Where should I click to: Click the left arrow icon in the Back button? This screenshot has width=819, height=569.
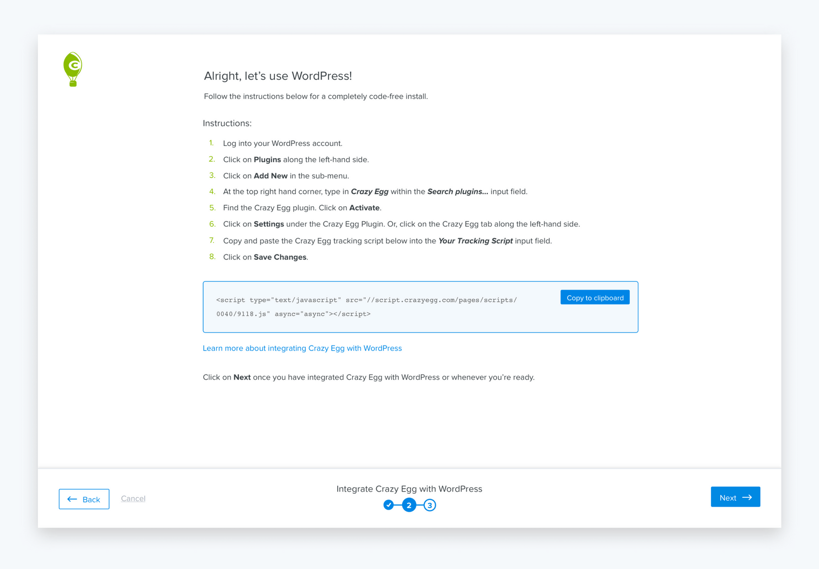click(x=71, y=499)
